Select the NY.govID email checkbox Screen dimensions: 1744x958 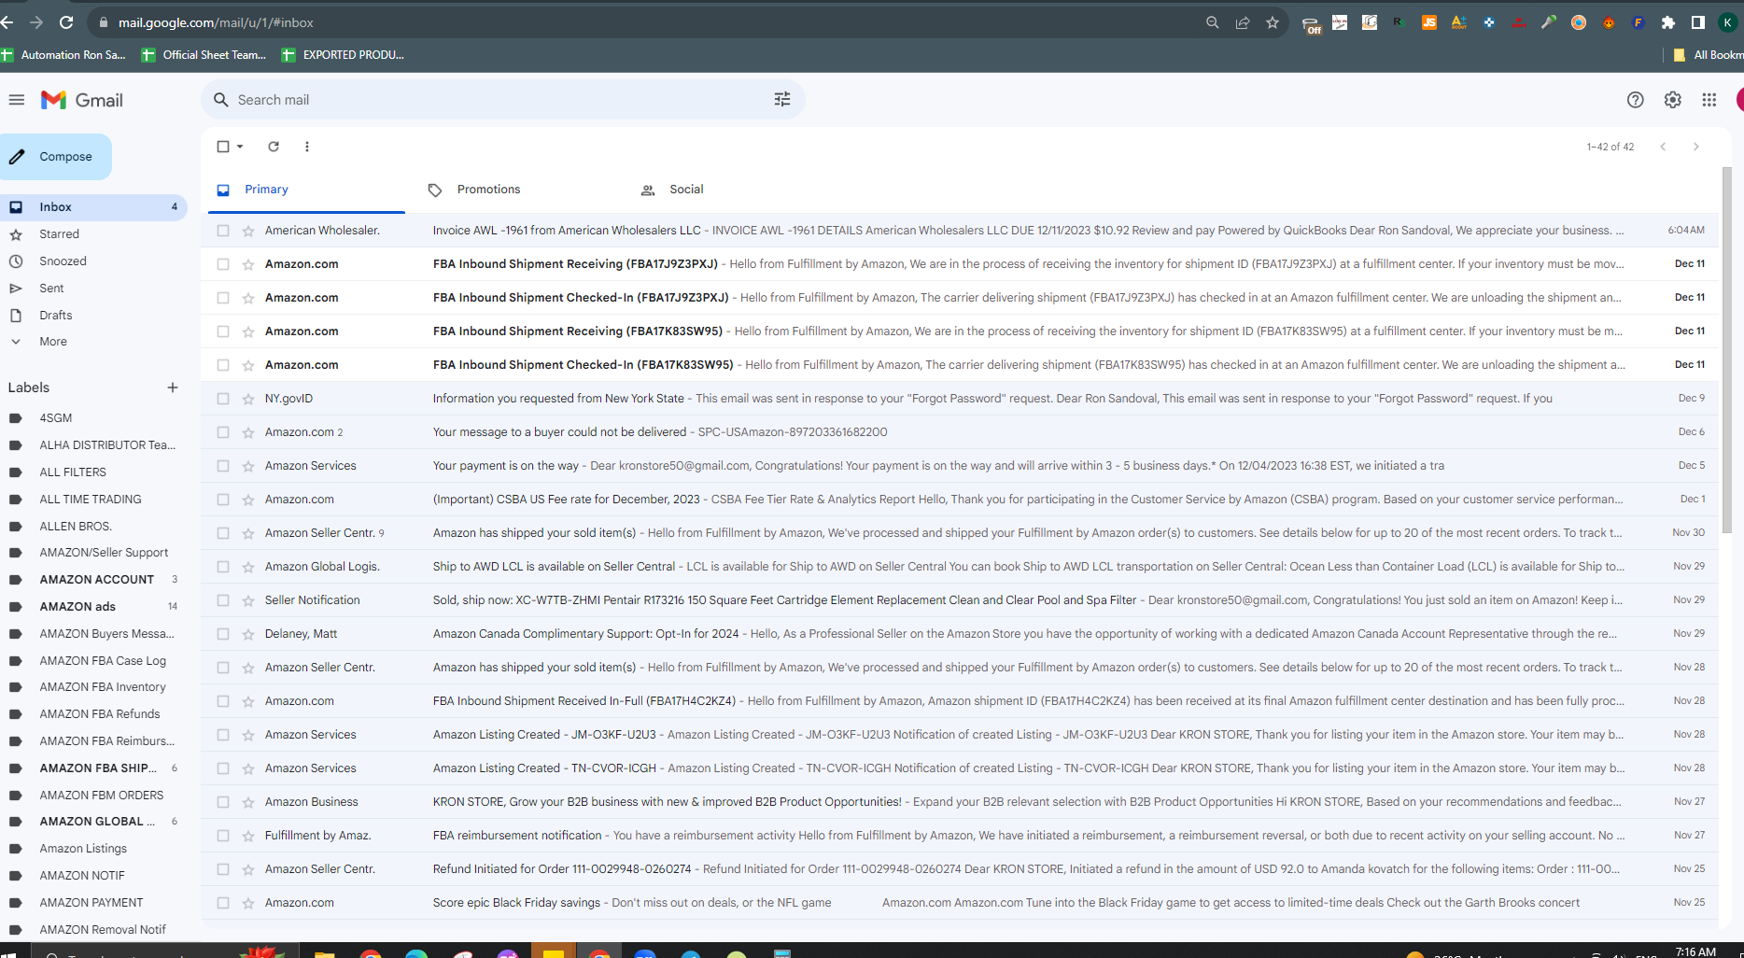pyautogui.click(x=223, y=399)
